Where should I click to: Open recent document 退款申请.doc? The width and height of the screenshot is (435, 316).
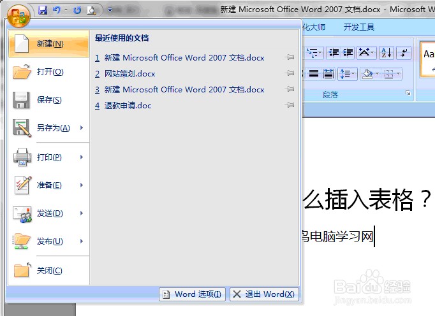(123, 106)
